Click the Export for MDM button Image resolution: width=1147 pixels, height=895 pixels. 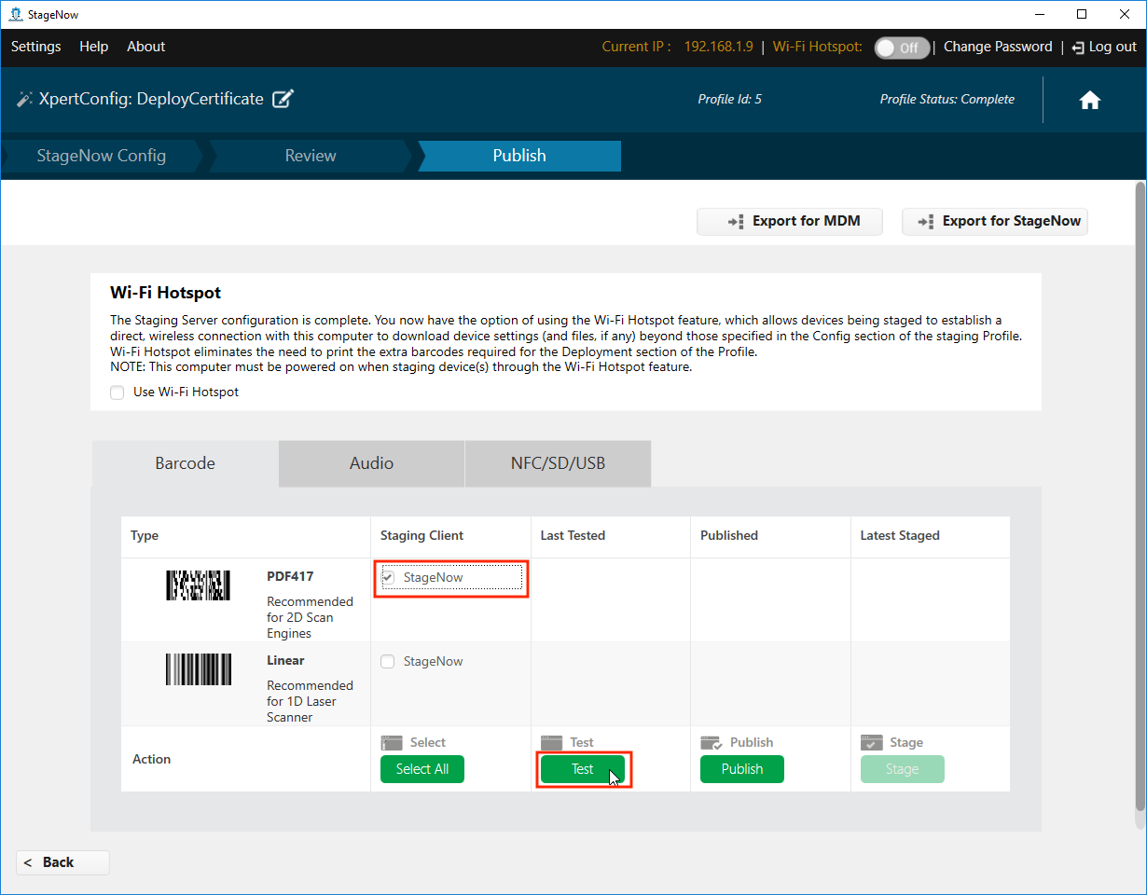pos(790,221)
